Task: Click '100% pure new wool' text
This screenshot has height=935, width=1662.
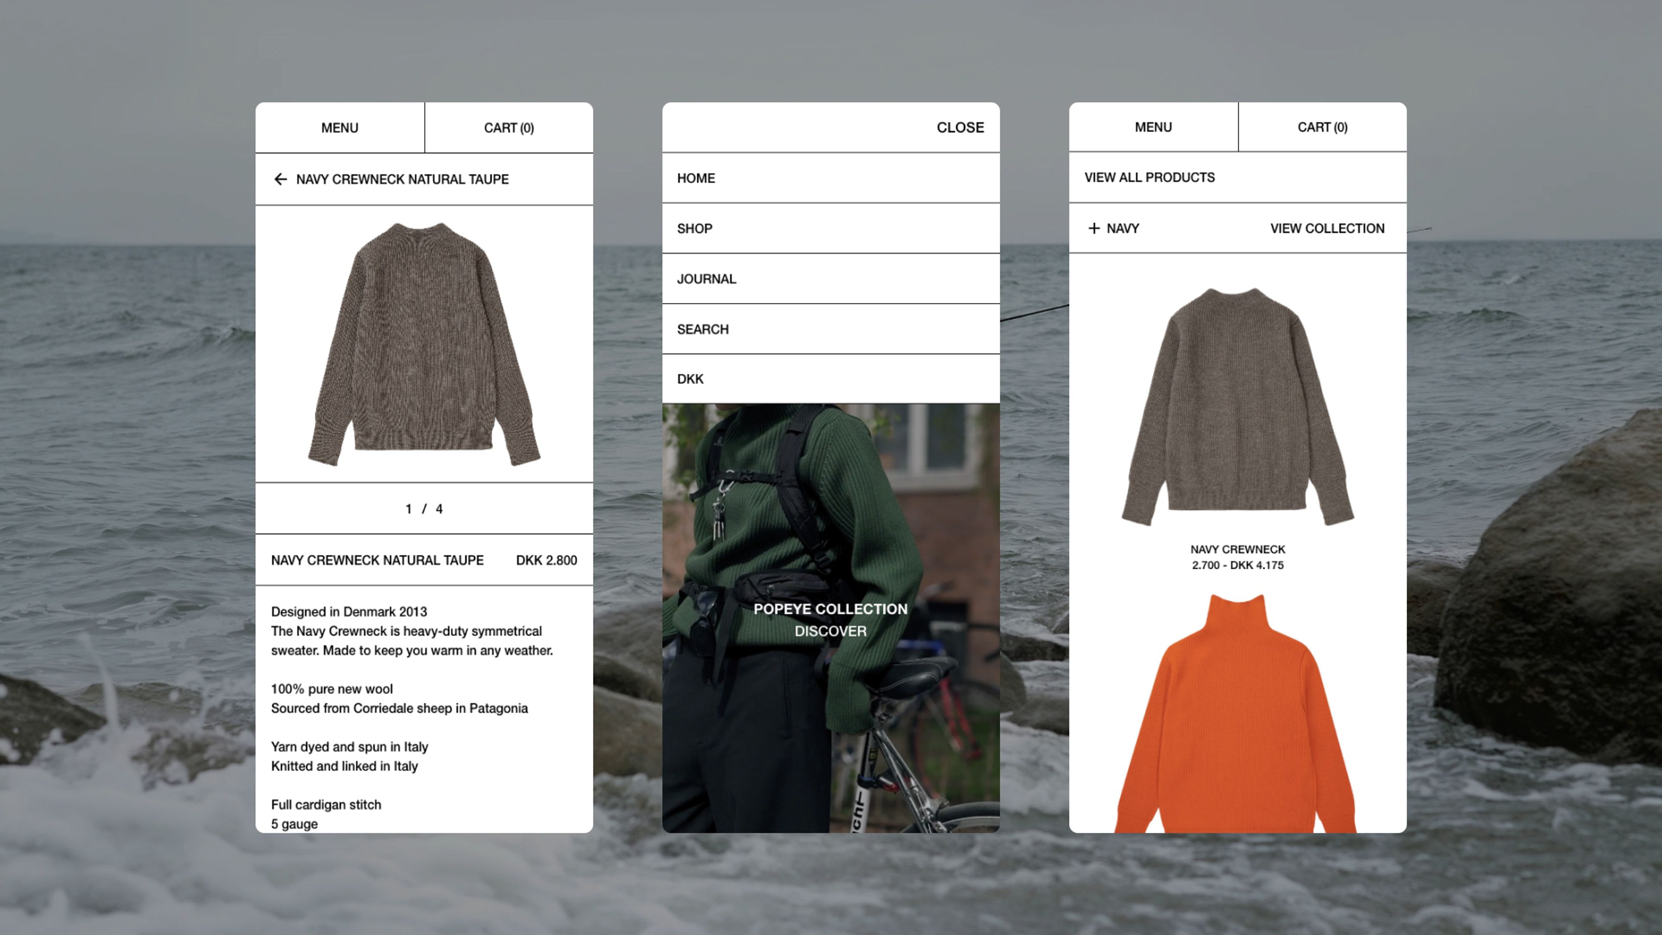Action: tap(332, 689)
